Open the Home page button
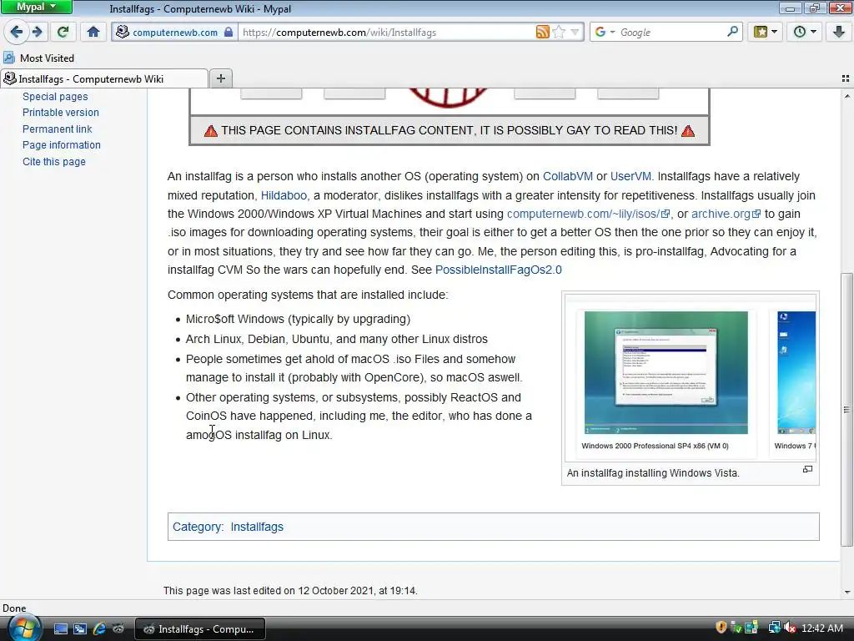Viewport: 854px width, 641px height. click(93, 32)
